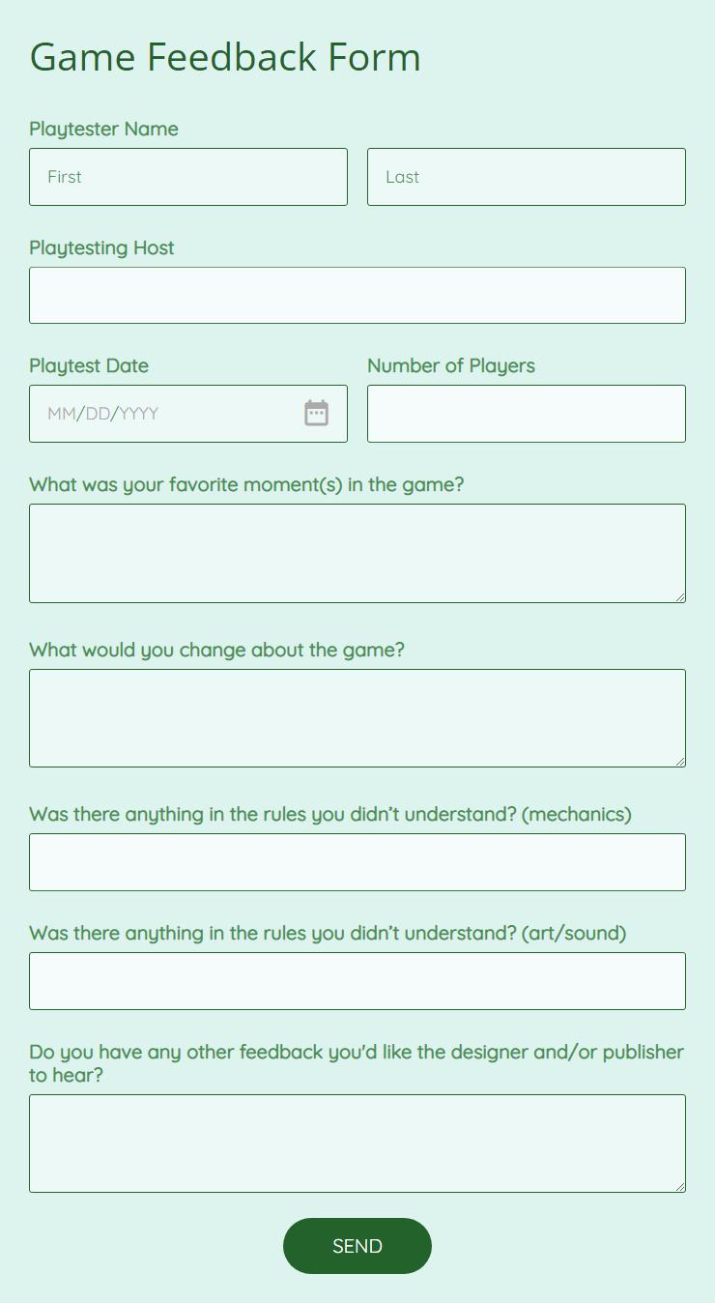715x1303 pixels.
Task: Click the Playtesting Host label
Action: point(101,247)
